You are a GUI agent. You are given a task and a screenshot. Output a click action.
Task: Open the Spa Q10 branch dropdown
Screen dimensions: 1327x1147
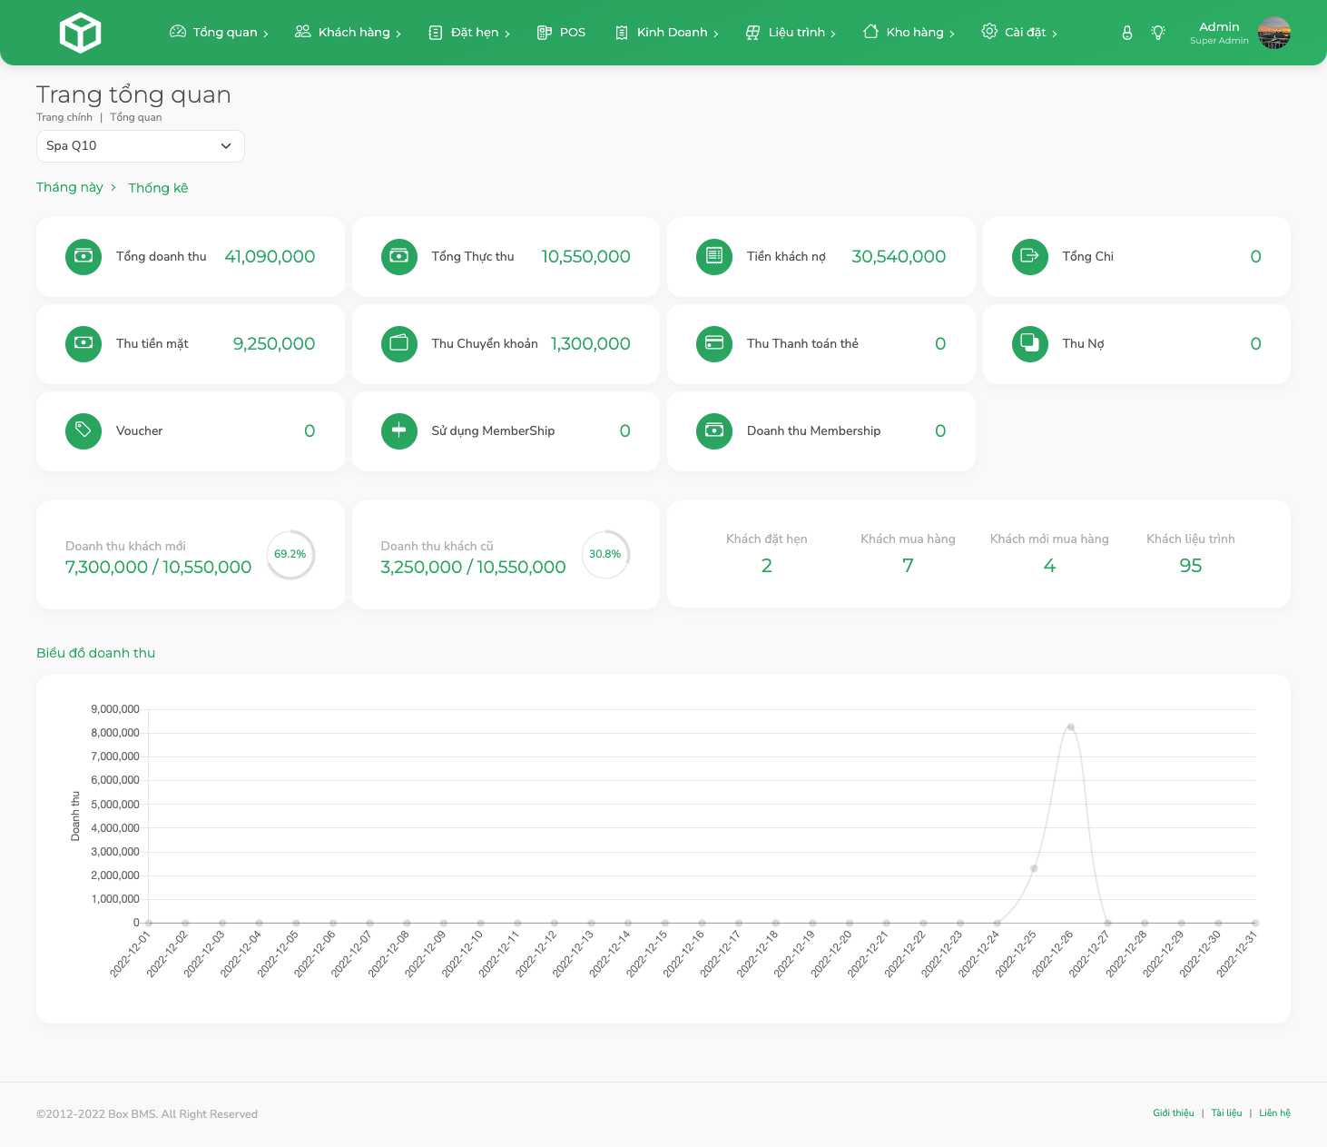click(141, 146)
